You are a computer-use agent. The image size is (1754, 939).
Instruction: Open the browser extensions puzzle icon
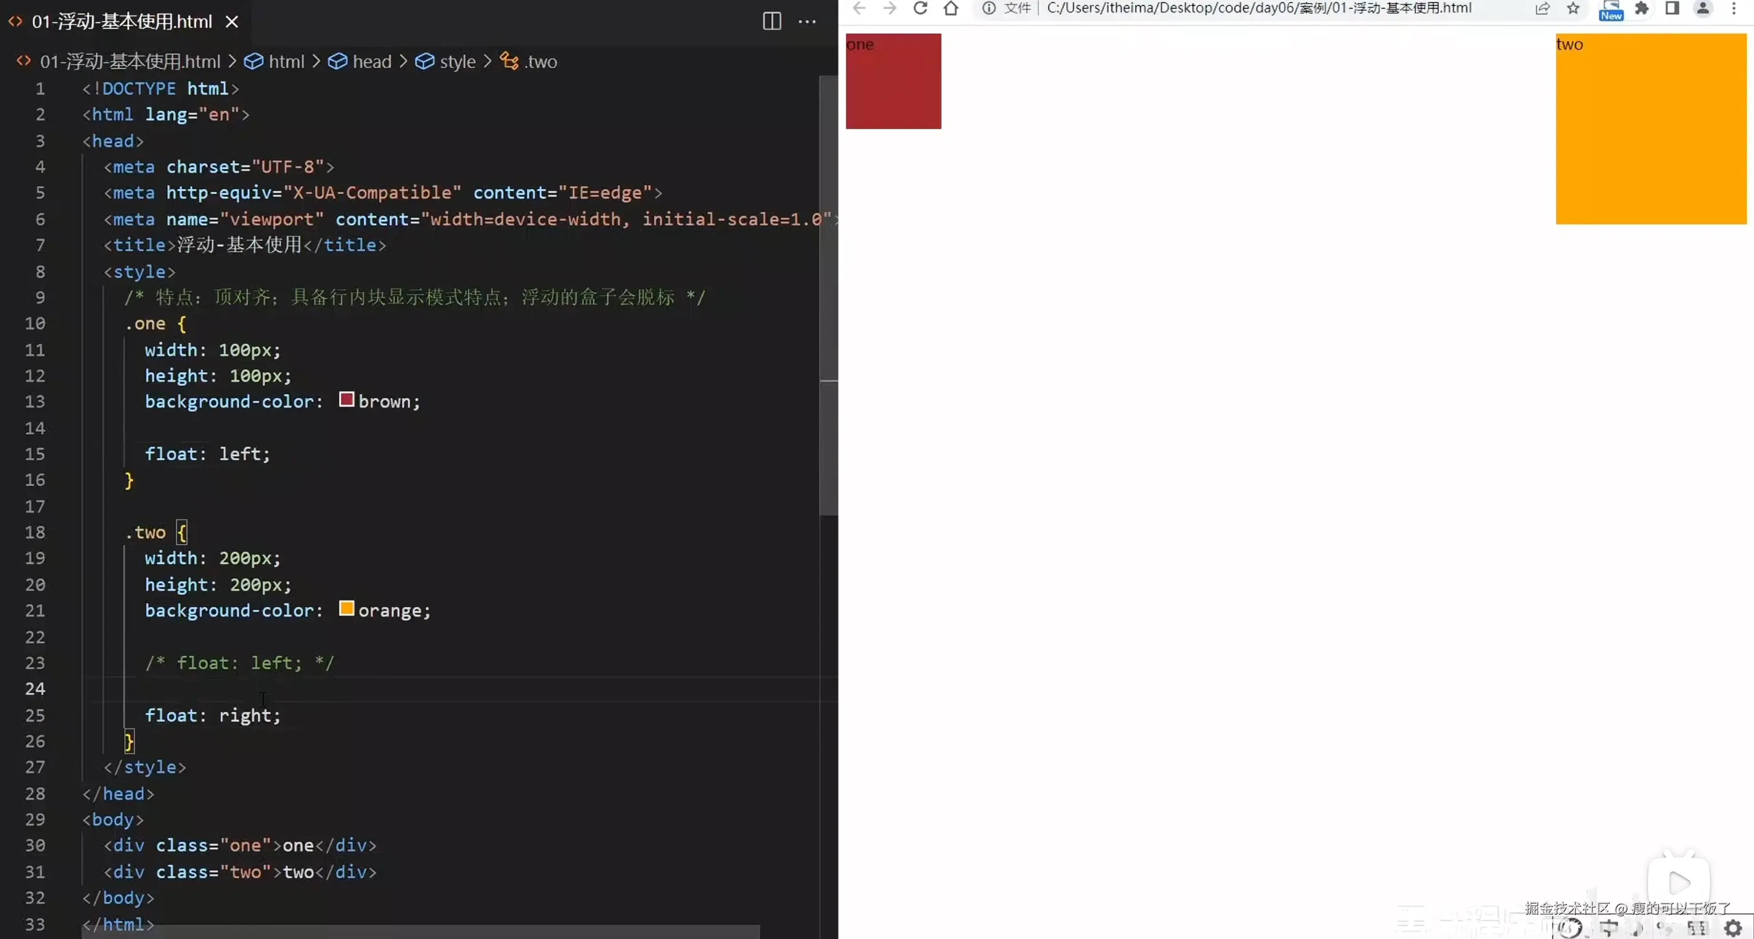(1642, 8)
